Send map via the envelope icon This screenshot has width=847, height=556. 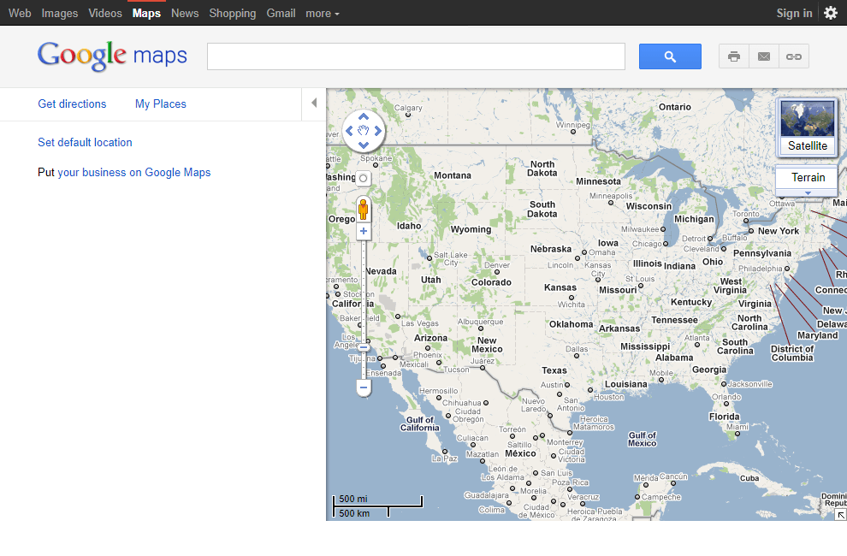pos(764,56)
